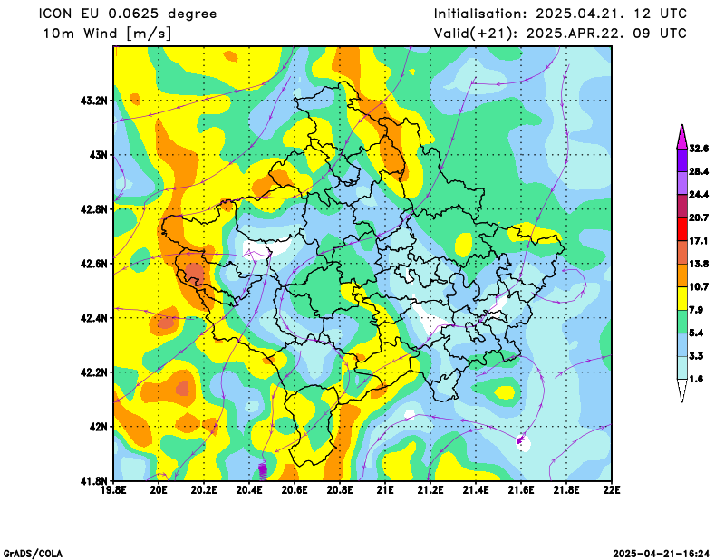
Task: Click the 3.3 legend value
Action: [x=696, y=356]
